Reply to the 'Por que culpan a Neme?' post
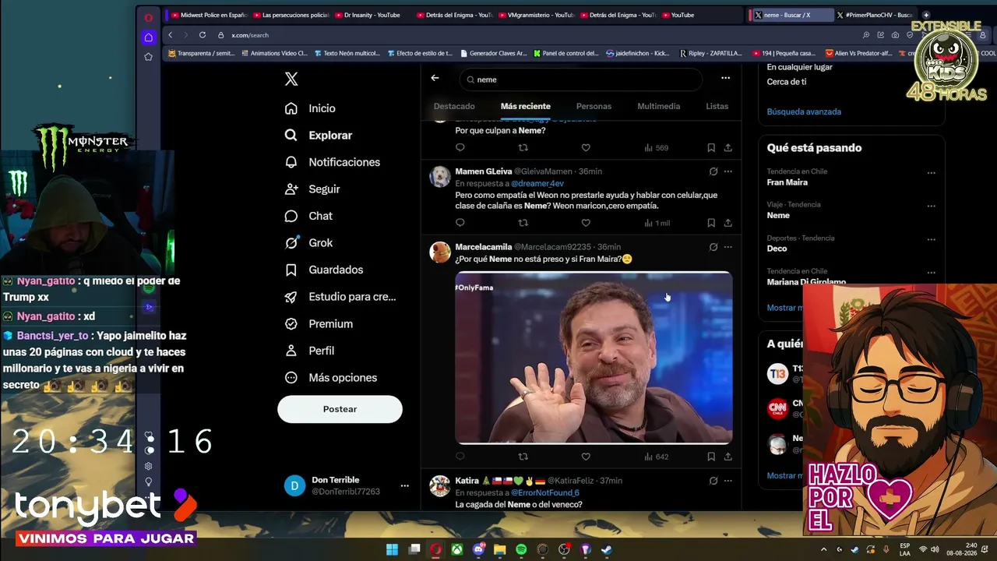The height and width of the screenshot is (561, 997). tap(460, 147)
